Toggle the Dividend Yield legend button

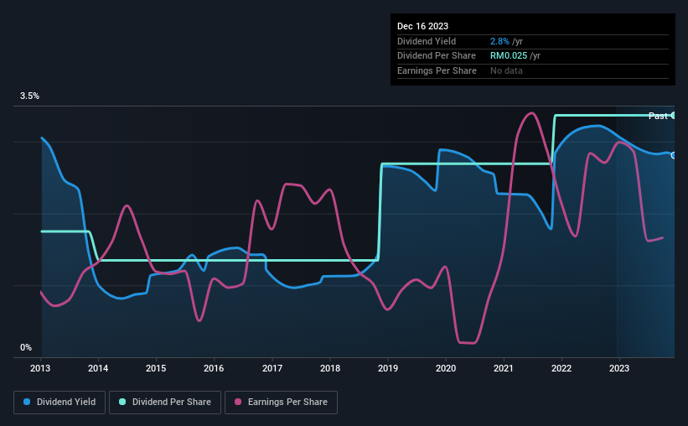pos(59,403)
